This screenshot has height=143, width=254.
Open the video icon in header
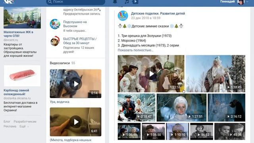click(x=135, y=2)
